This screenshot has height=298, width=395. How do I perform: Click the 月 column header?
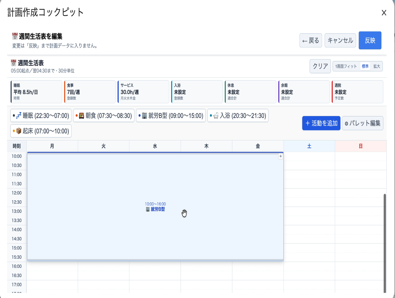tap(52, 146)
